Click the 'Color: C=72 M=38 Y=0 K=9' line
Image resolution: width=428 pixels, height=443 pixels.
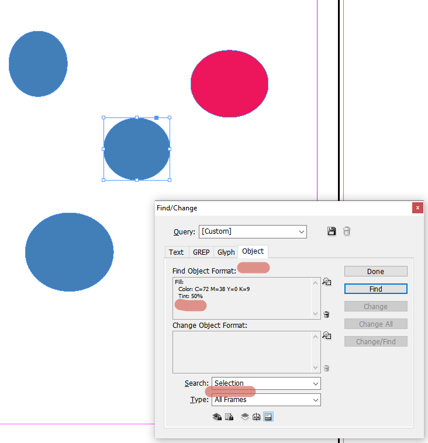coord(214,289)
